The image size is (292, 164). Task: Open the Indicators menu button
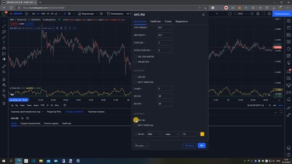coord(86,14)
